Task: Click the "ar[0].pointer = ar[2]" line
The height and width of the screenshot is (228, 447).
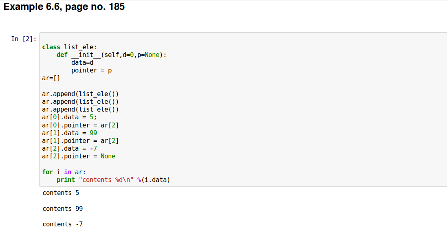Action: [80, 125]
